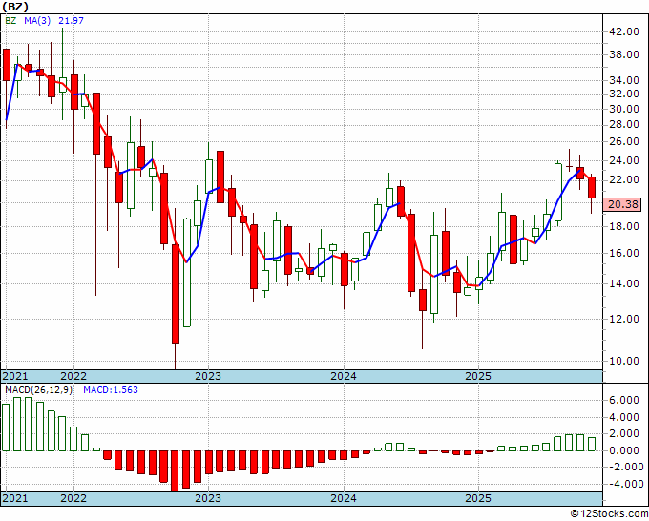Click the 16.00 price axis label
Screen dimensions: 649x521
(x=624, y=253)
